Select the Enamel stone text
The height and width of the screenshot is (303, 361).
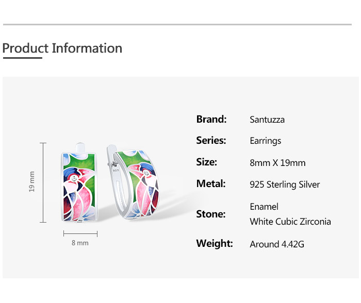264,207
